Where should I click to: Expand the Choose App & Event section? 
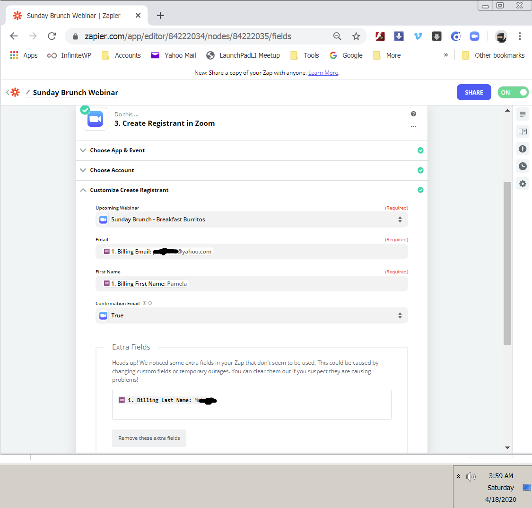(x=252, y=150)
